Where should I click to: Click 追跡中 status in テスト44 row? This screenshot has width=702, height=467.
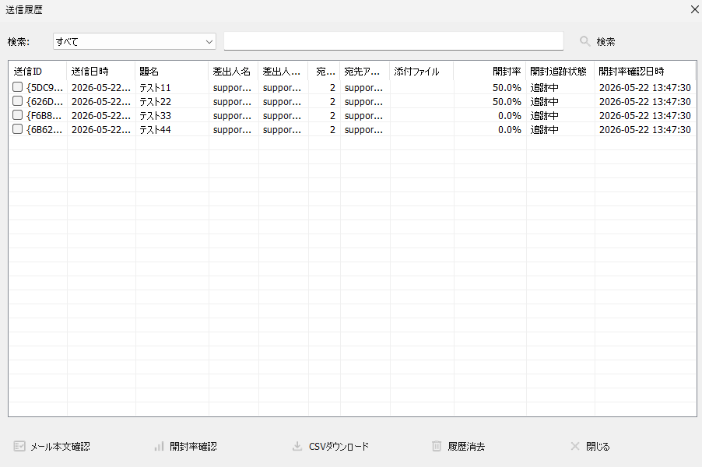point(545,129)
